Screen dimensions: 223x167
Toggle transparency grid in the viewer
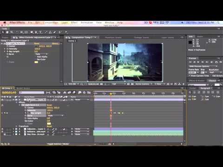coord(132,84)
